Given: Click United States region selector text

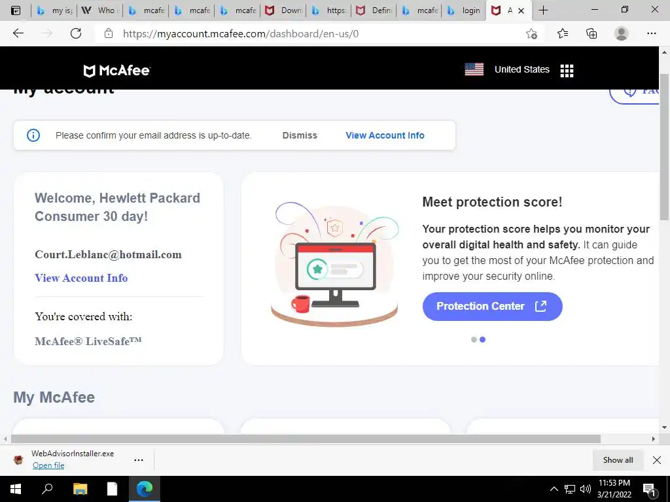Looking at the screenshot, I should 521,69.
